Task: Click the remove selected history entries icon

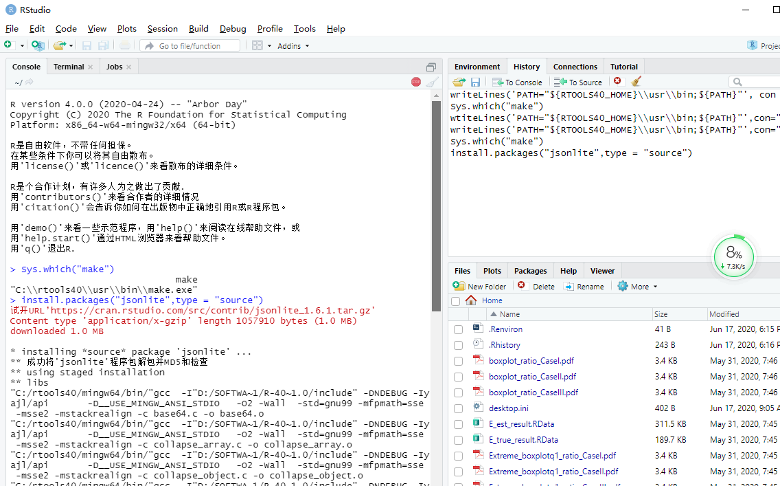Action: (617, 81)
